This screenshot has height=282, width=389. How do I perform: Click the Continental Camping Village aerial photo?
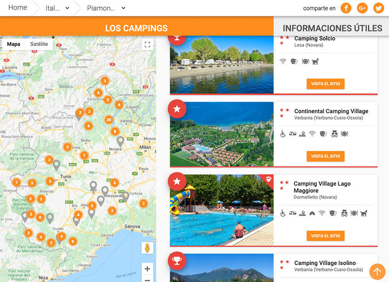pos(222,134)
